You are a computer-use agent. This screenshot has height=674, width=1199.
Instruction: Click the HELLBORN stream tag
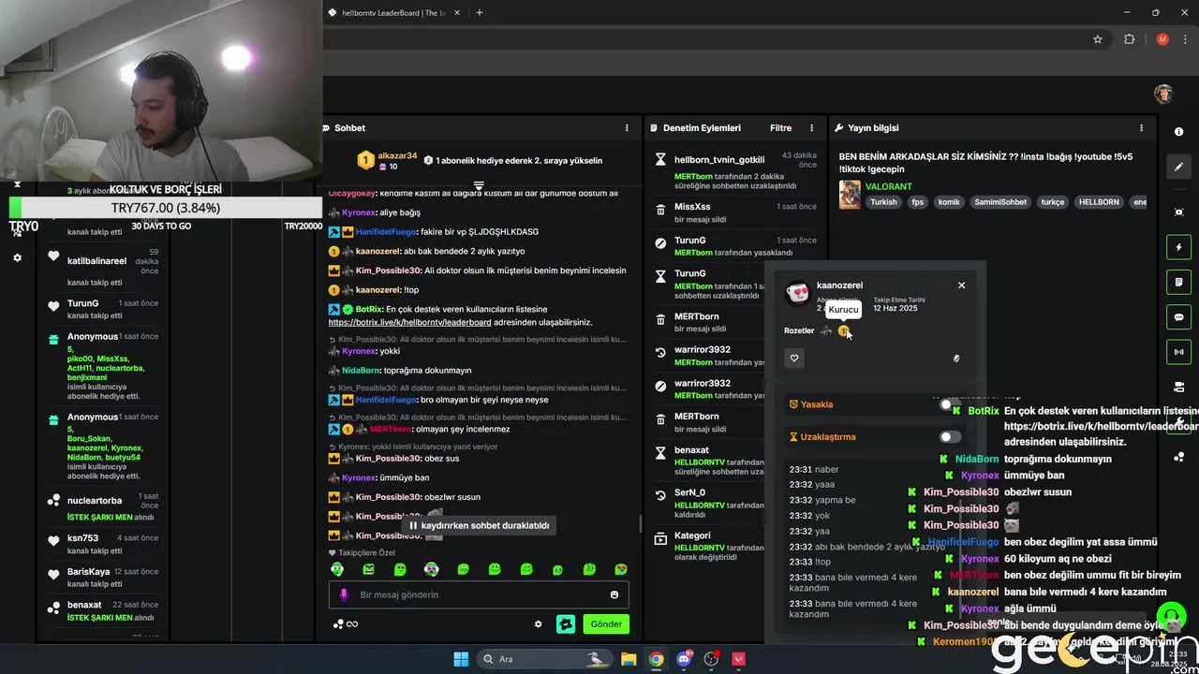(1098, 202)
